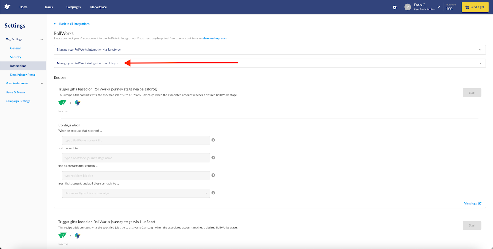The width and height of the screenshot is (493, 249).
Task: Click Inactive status under Salesforce recipe
Action: click(63, 112)
